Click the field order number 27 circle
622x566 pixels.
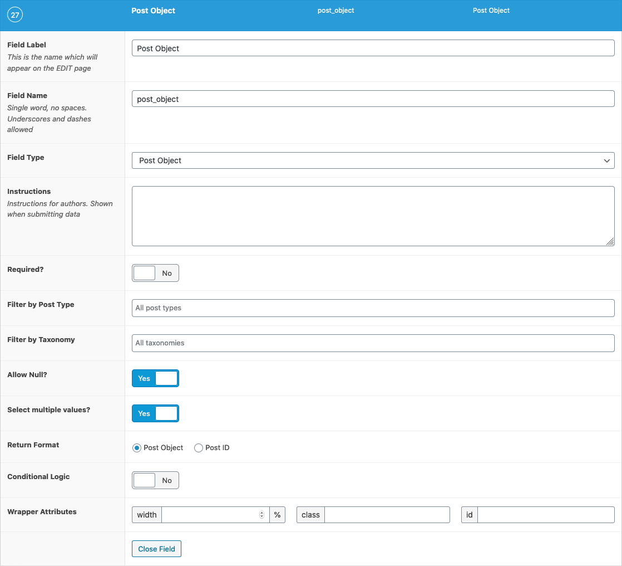point(15,15)
